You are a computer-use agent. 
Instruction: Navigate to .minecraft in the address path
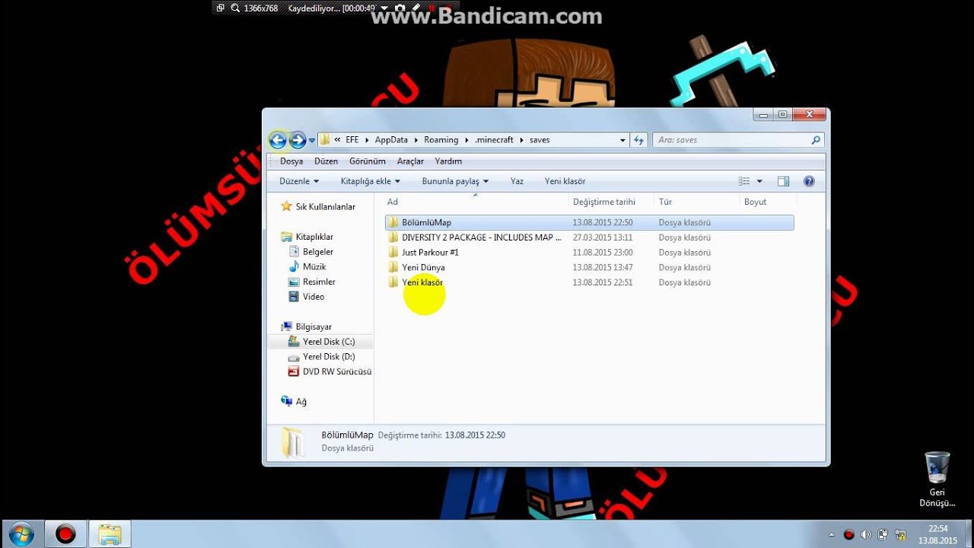pyautogui.click(x=494, y=140)
